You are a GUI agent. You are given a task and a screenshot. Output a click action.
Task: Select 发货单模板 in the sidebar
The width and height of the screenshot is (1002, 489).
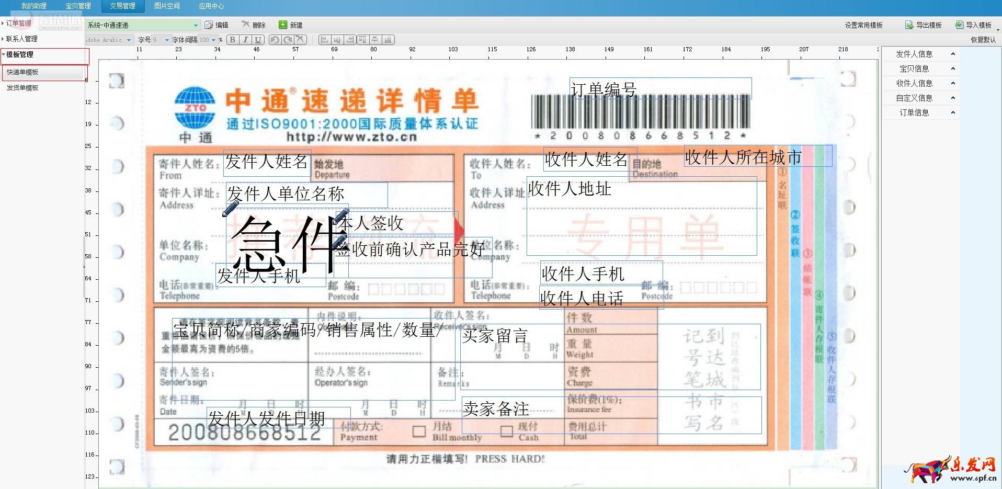[22, 88]
